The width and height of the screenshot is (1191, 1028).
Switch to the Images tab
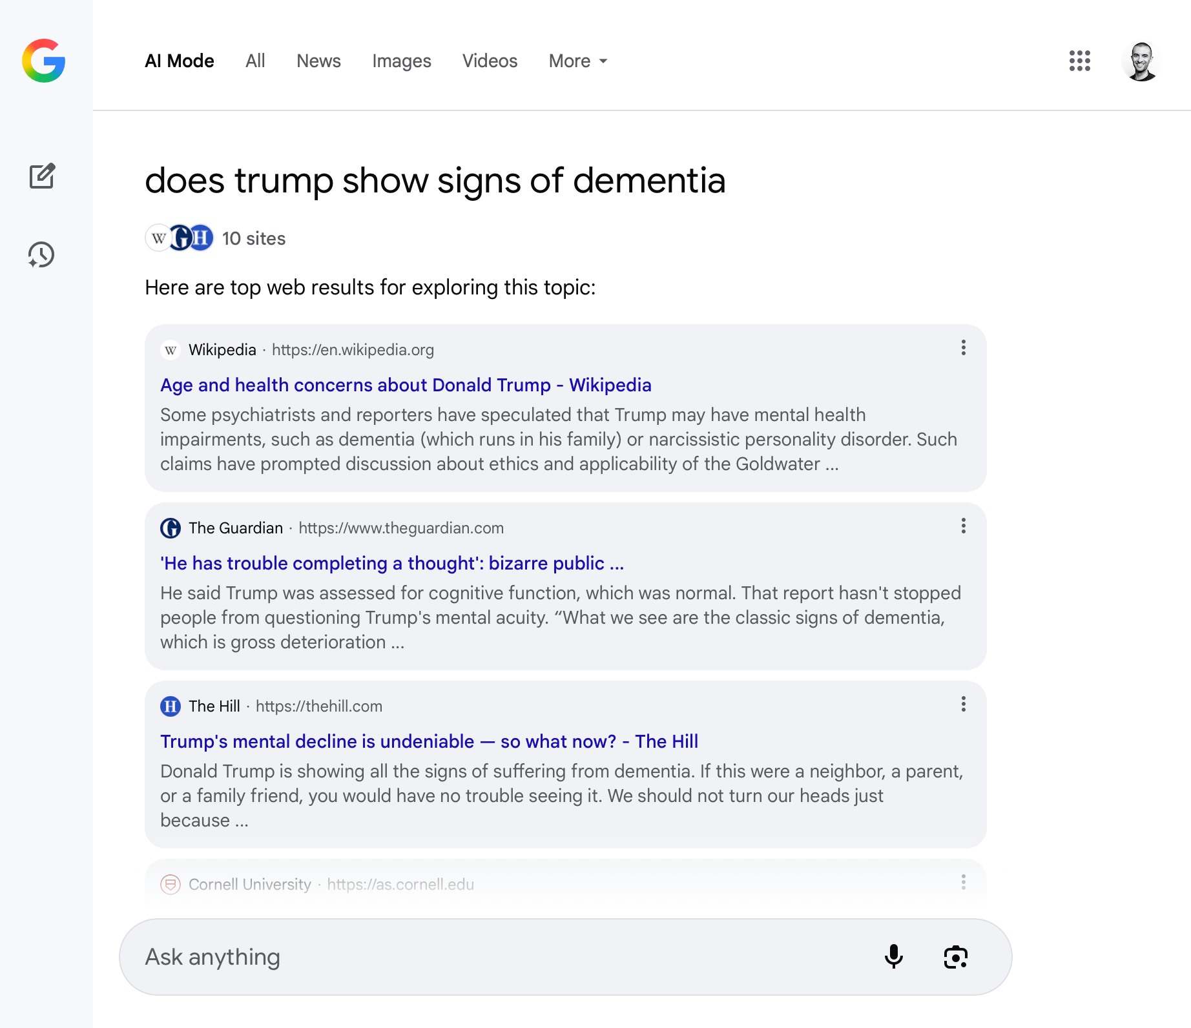401,61
